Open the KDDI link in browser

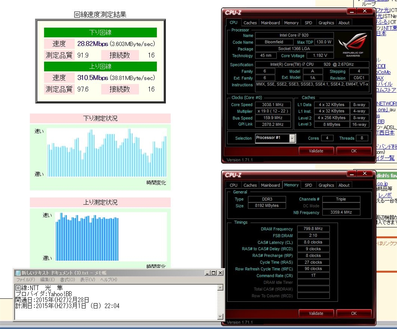[381, 66]
